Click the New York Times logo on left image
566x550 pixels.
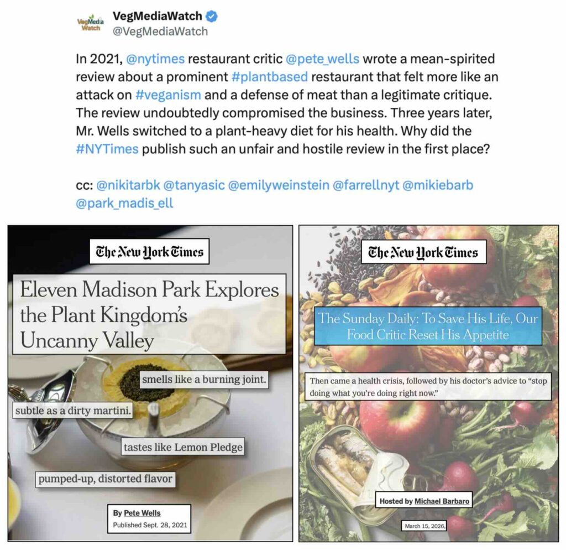click(149, 252)
